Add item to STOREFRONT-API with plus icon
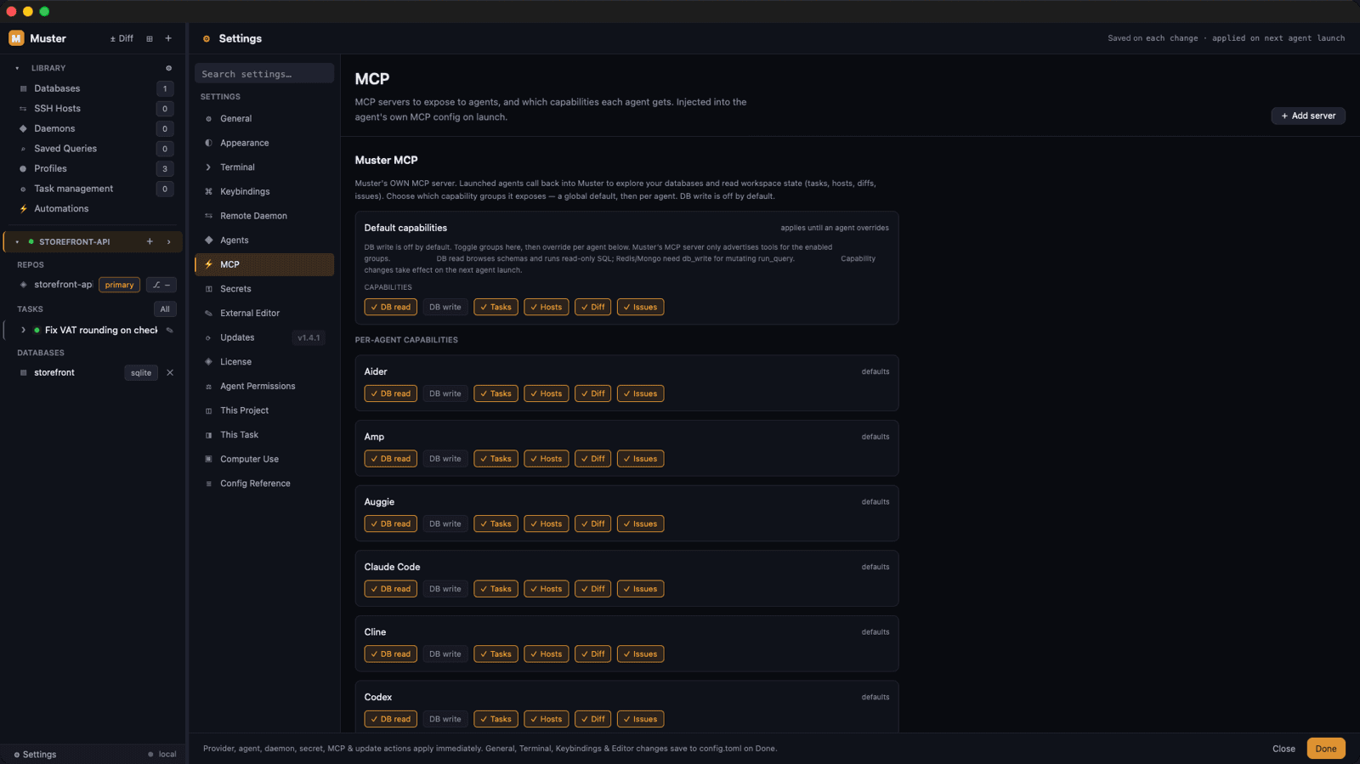This screenshot has width=1360, height=764. (x=150, y=241)
